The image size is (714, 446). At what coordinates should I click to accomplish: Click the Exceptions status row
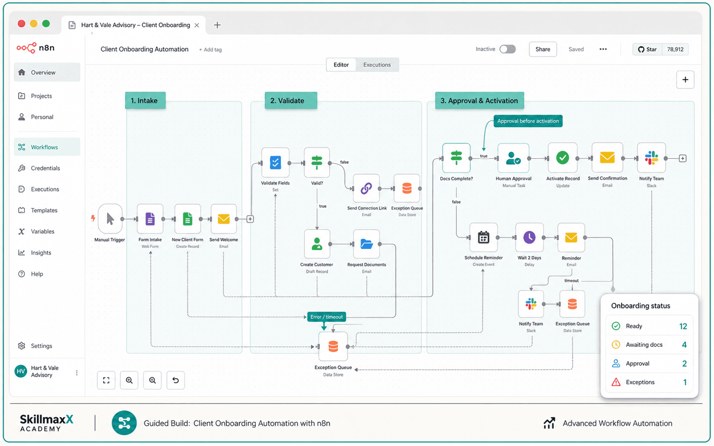pyautogui.click(x=649, y=382)
